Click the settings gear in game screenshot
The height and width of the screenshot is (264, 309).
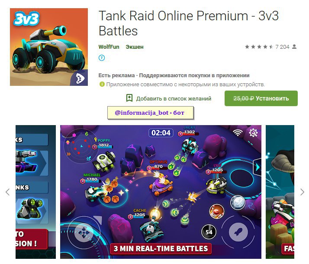click(253, 133)
